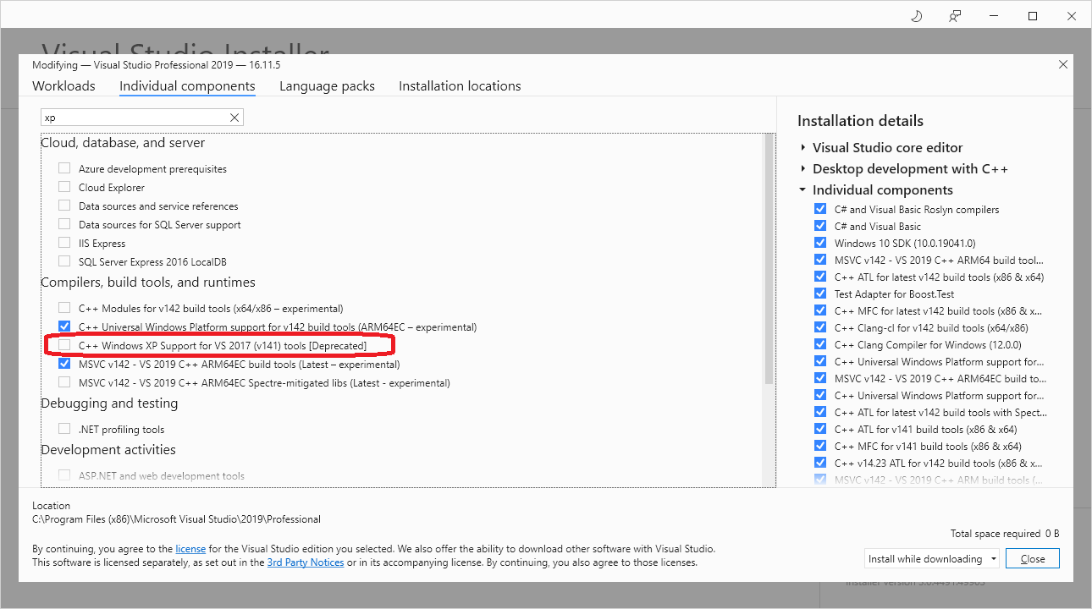Expand Desktop development with C++ details
Image resolution: width=1092 pixels, height=609 pixels.
[x=802, y=168]
